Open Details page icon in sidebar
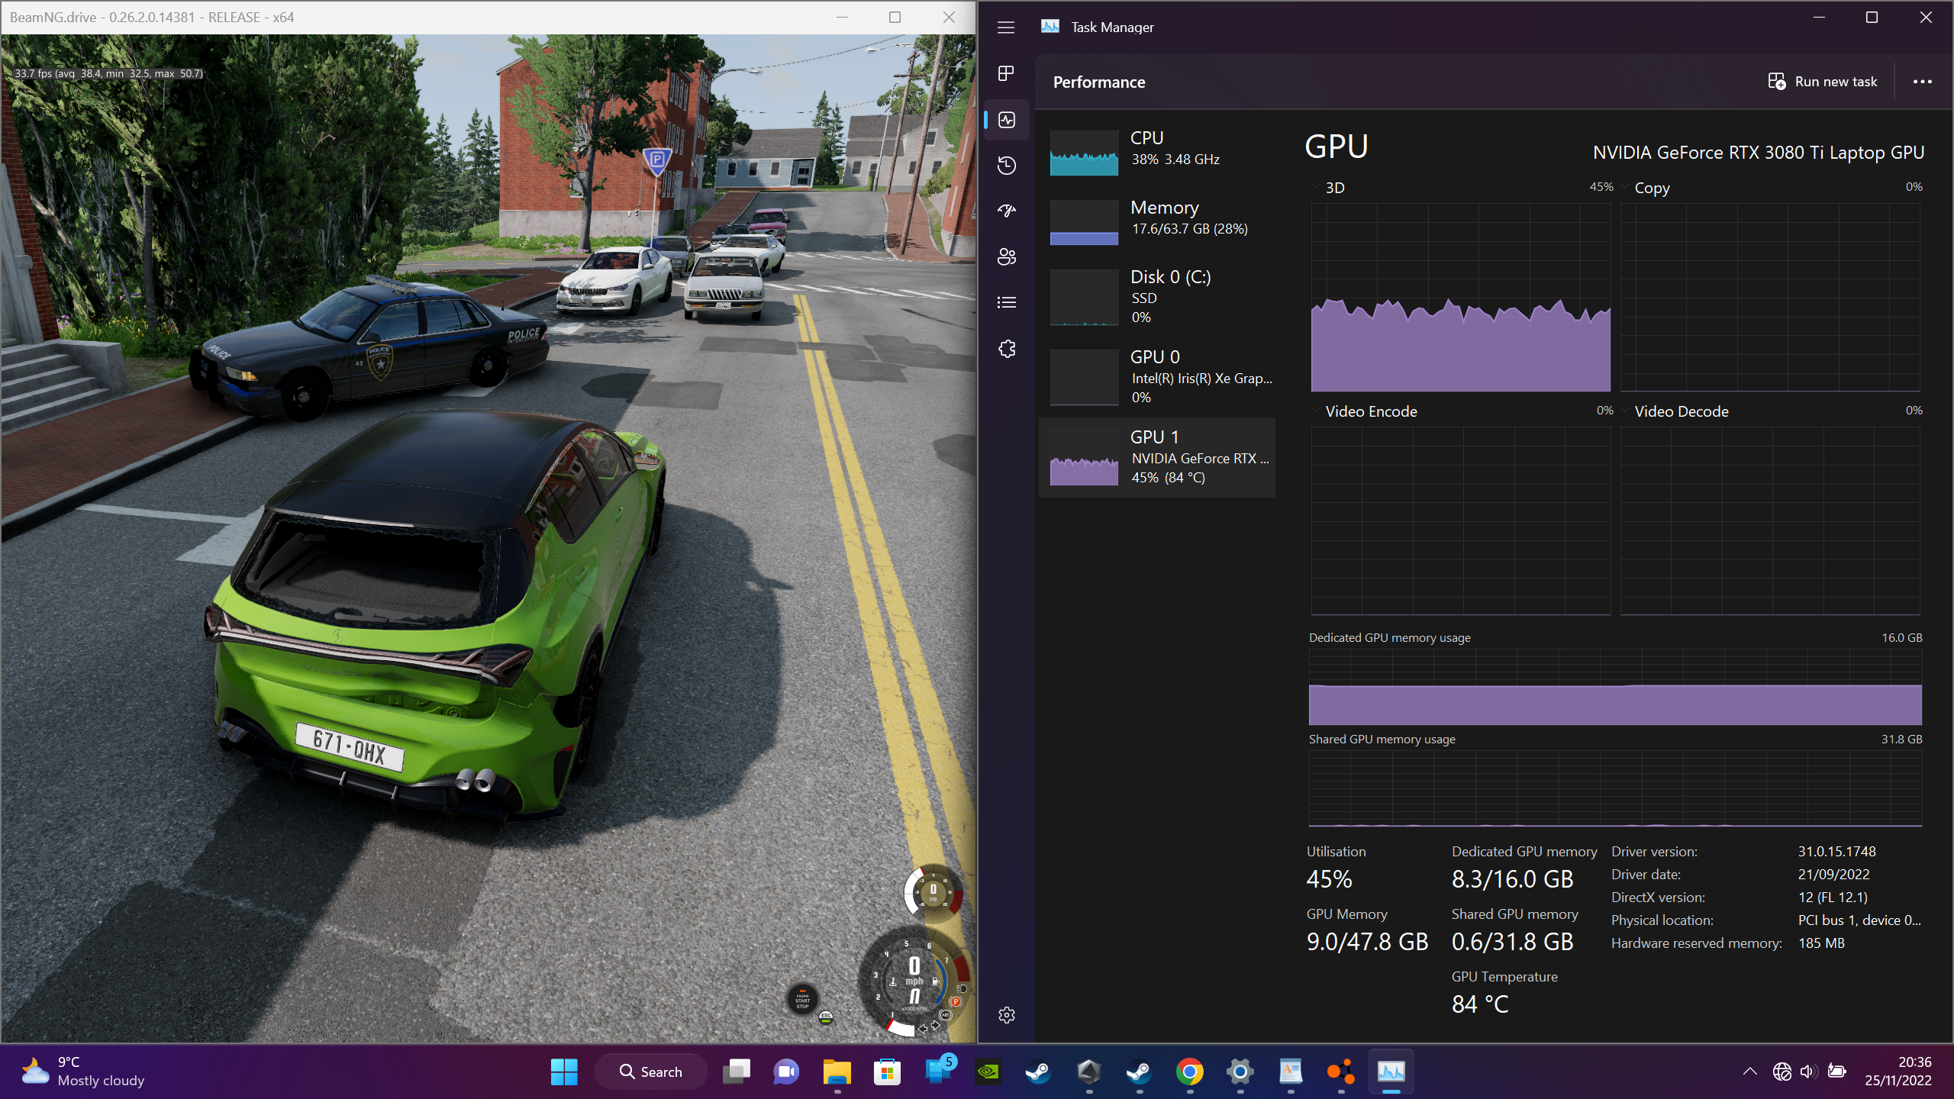The width and height of the screenshot is (1954, 1099). 1006,303
